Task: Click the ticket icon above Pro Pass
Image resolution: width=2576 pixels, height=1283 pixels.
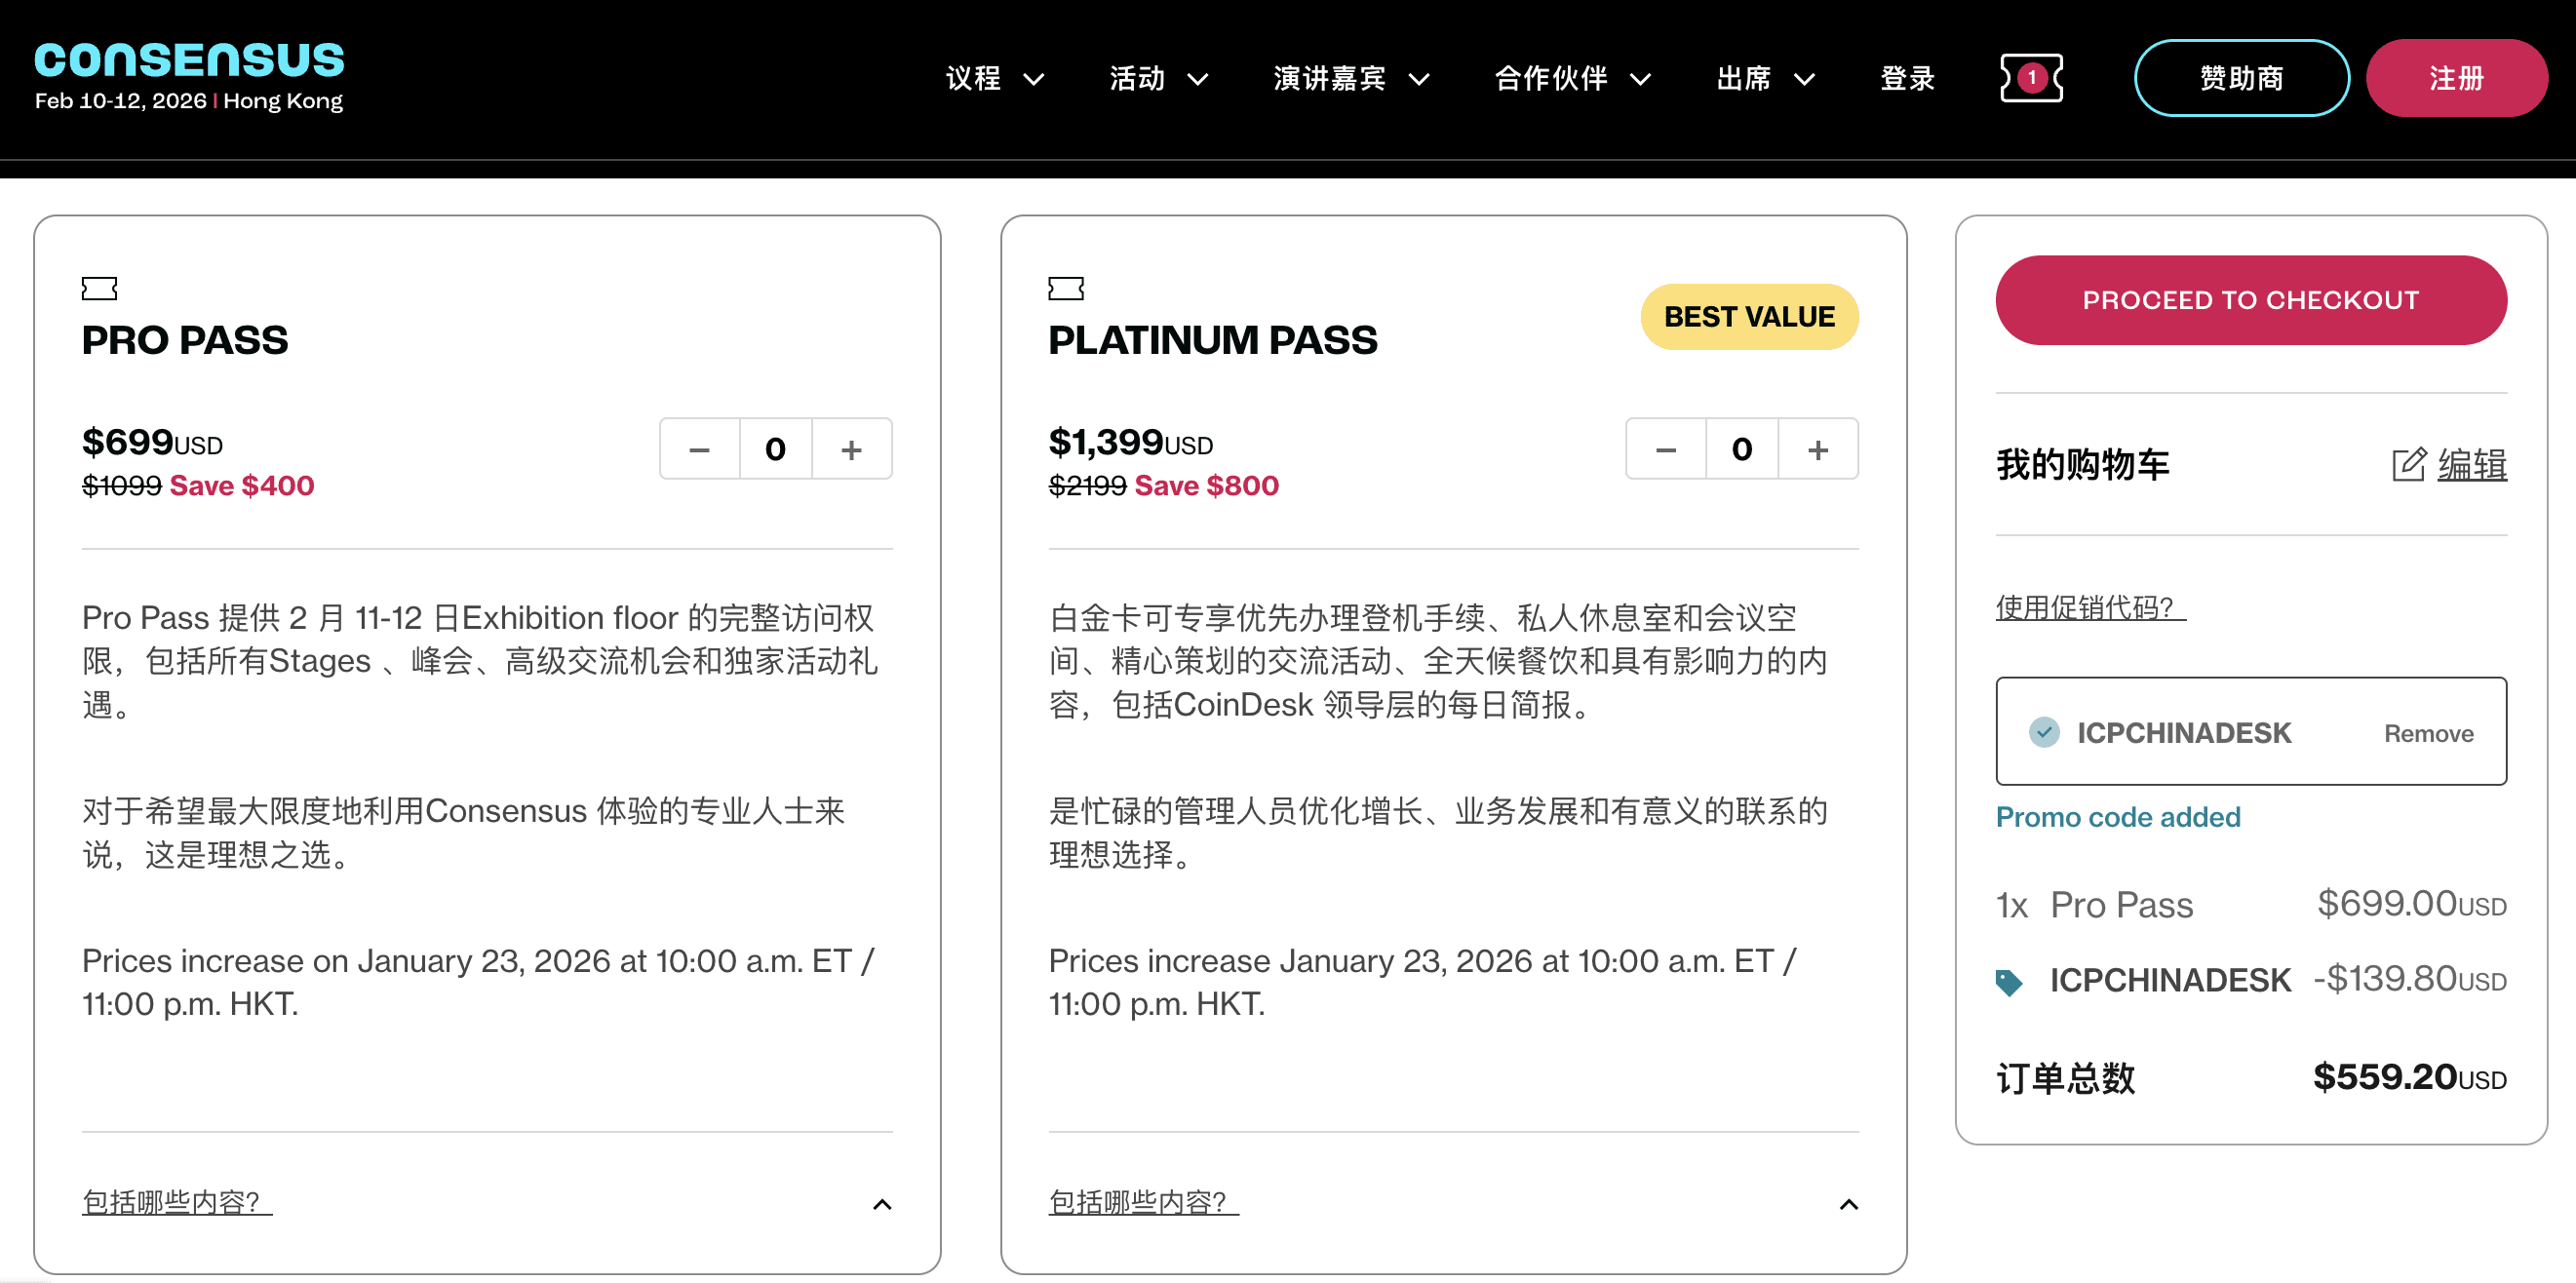Action: (x=99, y=289)
